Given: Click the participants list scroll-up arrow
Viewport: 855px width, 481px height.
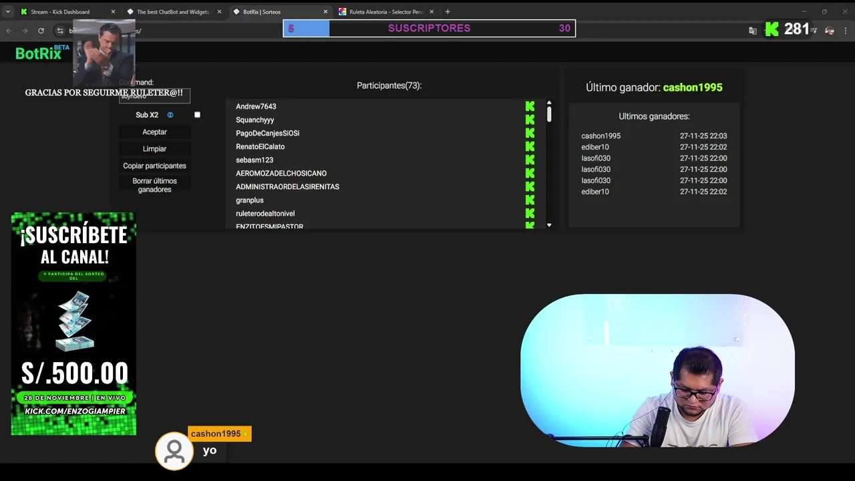Looking at the screenshot, I should [549, 103].
